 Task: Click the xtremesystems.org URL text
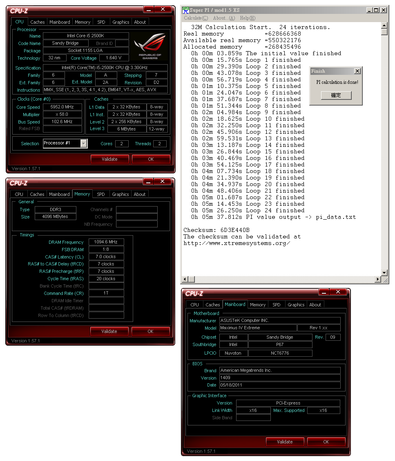237,243
